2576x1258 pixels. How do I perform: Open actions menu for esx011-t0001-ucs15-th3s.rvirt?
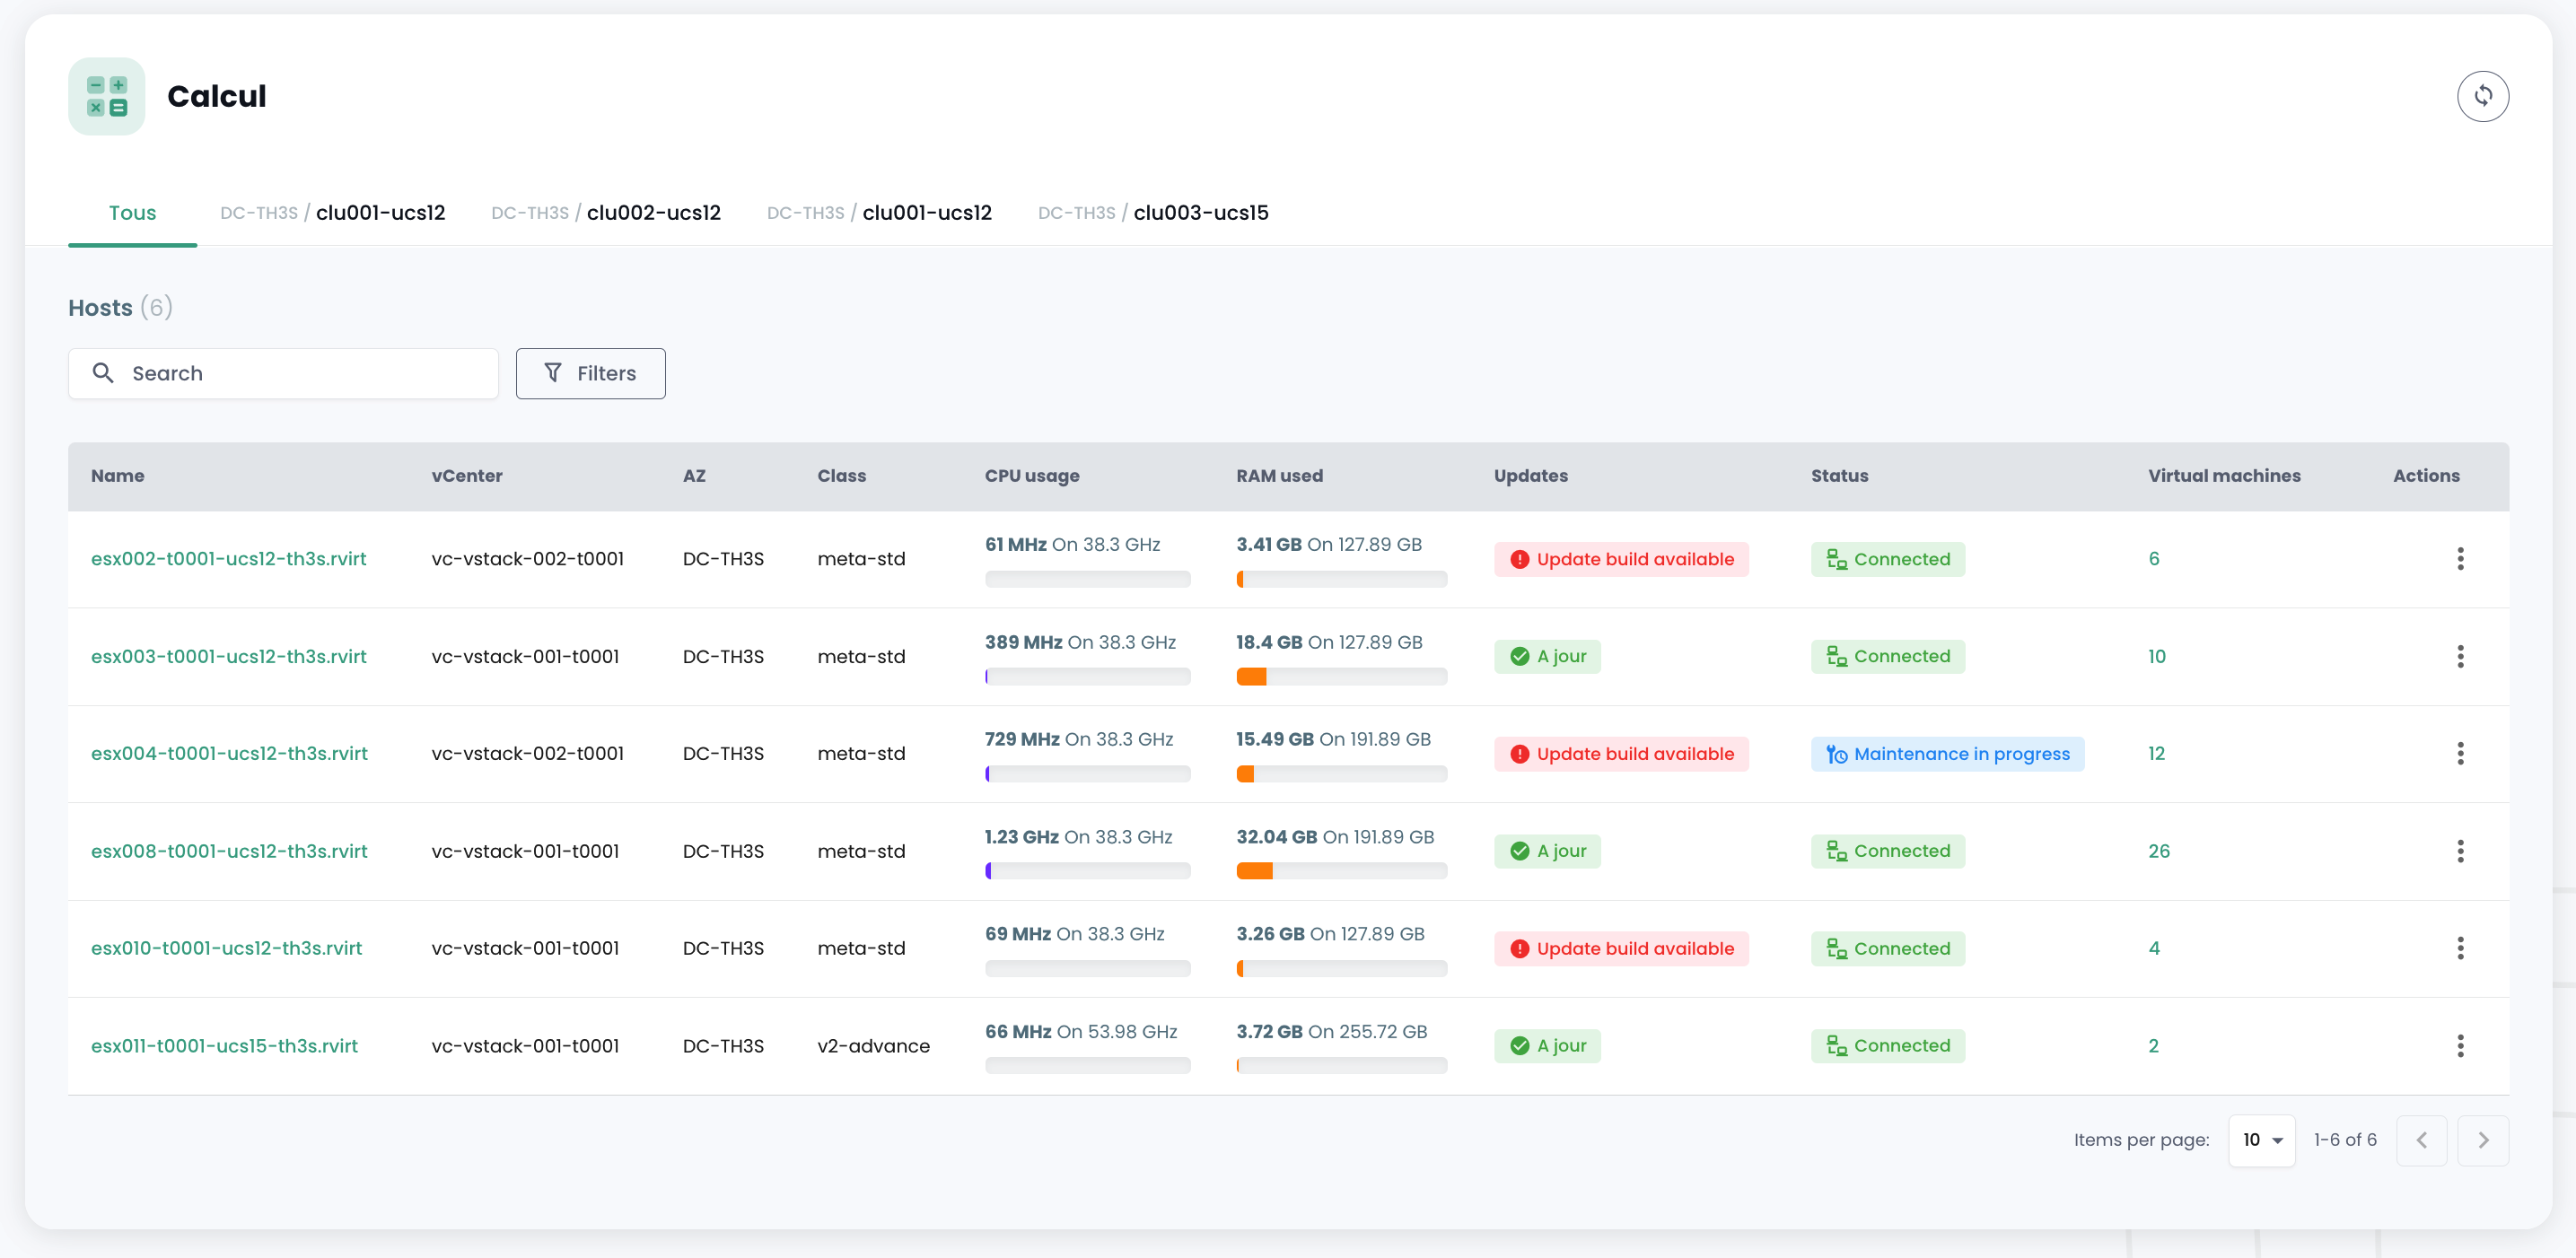coord(2460,1046)
